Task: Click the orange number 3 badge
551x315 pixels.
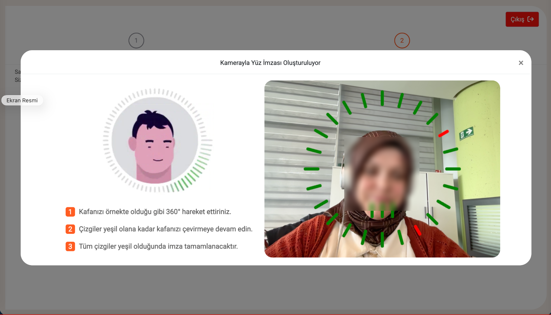Action: [70, 246]
